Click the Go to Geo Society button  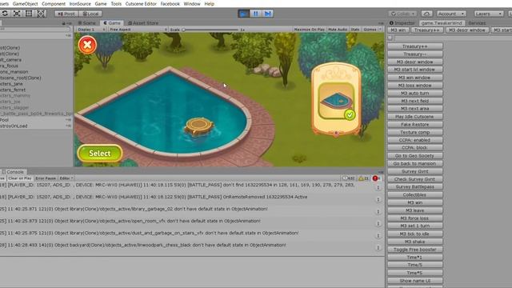[x=415, y=156]
